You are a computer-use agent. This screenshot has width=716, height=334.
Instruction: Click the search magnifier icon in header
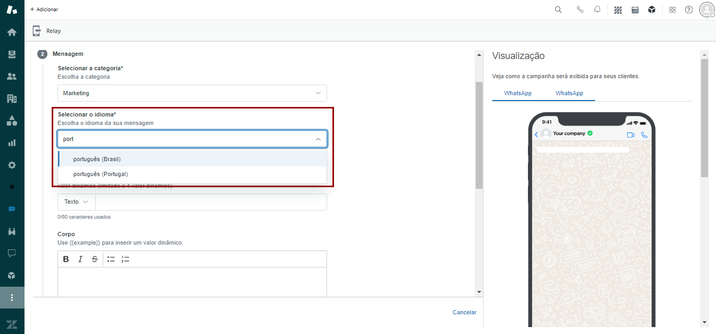click(558, 10)
